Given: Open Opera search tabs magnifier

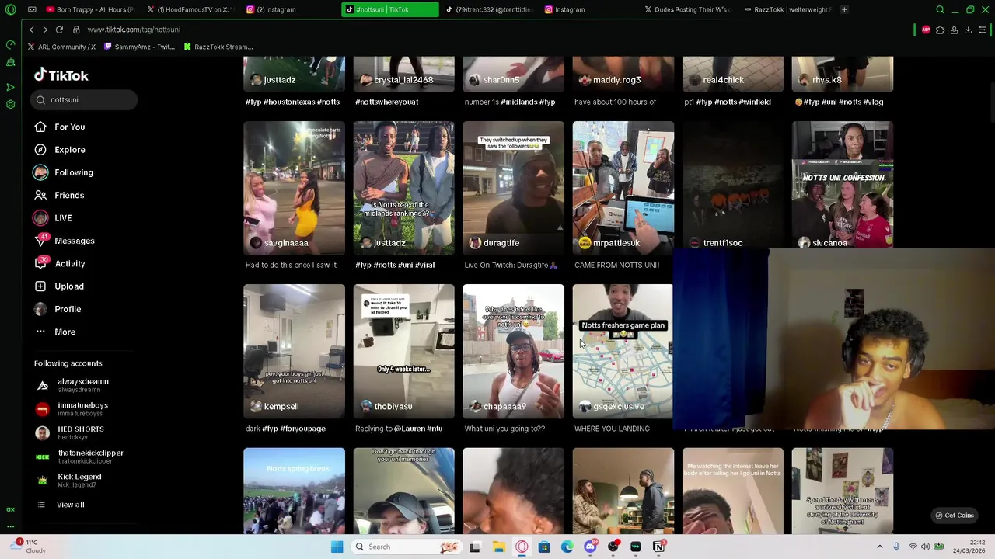Looking at the screenshot, I should click(940, 9).
